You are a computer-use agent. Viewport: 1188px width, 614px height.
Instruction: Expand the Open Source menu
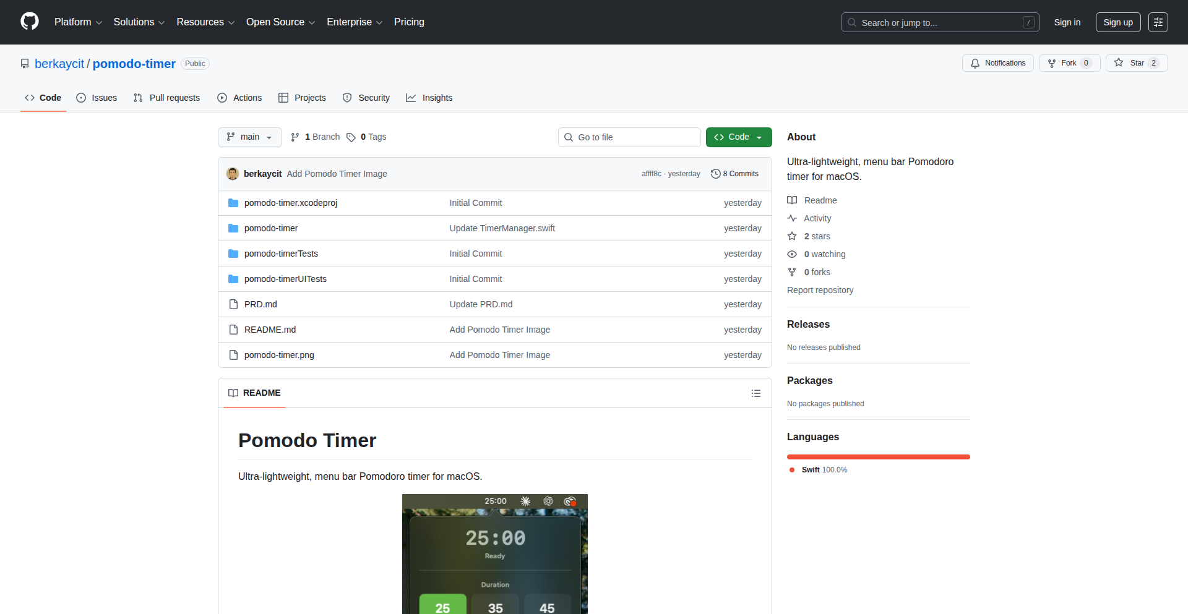(281, 22)
